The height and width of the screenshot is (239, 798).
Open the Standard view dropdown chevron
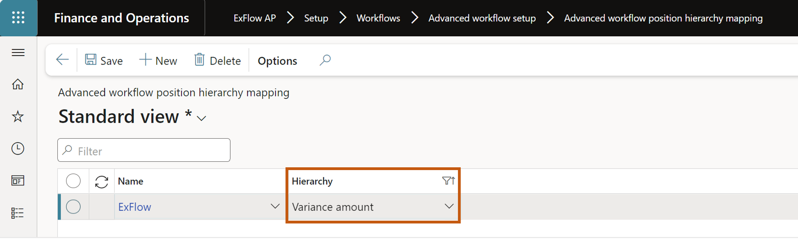tap(201, 118)
